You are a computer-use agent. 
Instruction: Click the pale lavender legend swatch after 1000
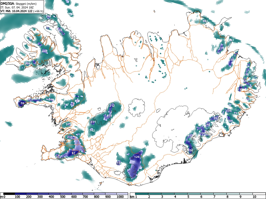click(x=122, y=194)
